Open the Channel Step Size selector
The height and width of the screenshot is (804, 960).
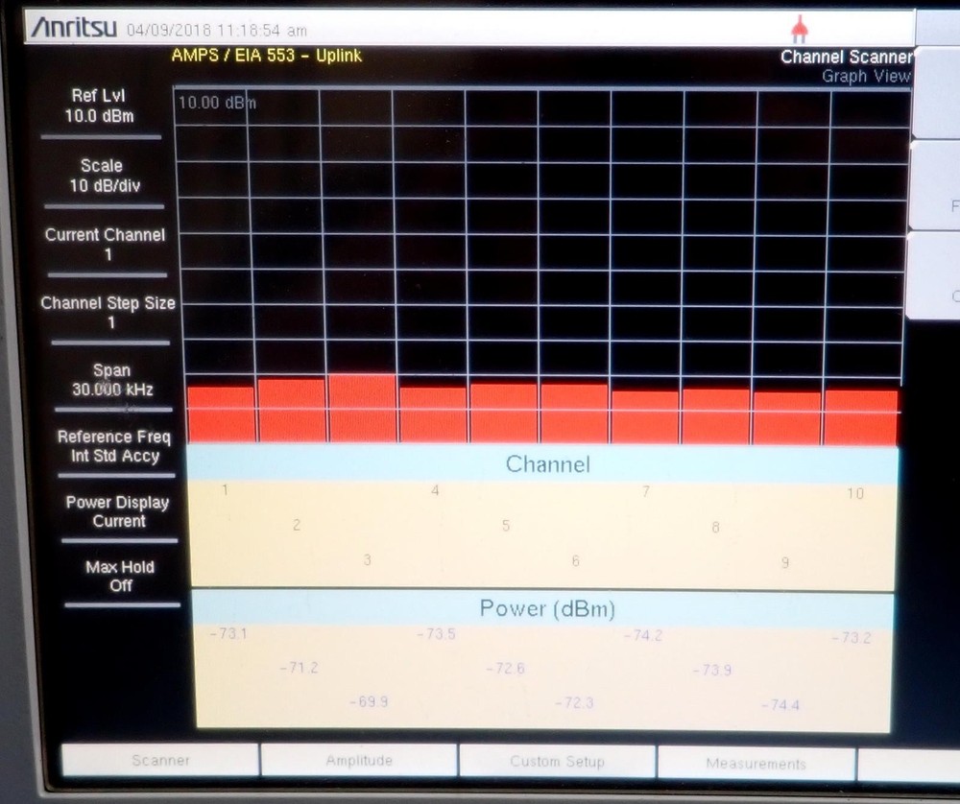tap(108, 311)
